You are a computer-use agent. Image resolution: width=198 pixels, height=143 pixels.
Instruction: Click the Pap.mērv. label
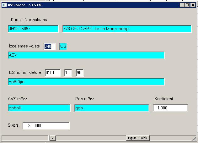click(85, 99)
